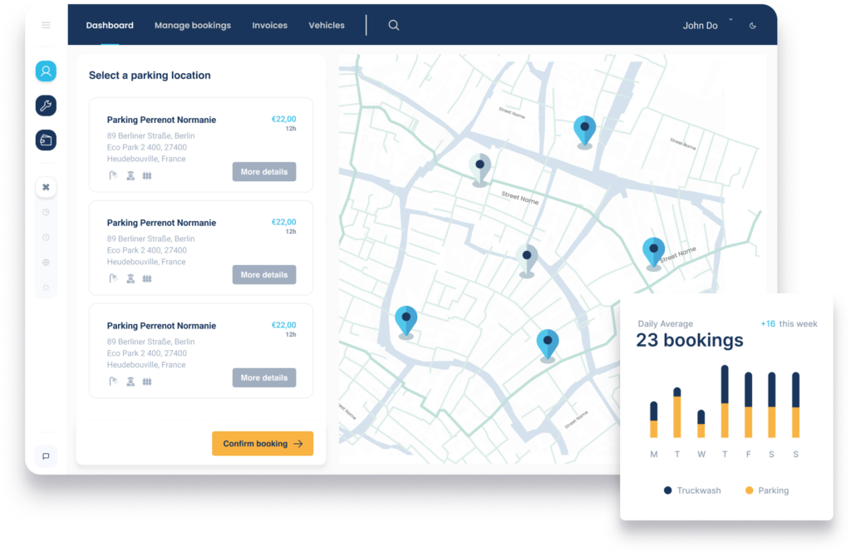851x552 pixels.
Task: Go to the Vehicles tab
Action: pos(327,26)
